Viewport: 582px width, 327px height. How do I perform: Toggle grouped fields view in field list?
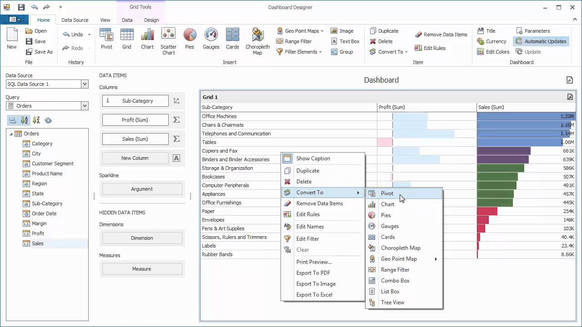pyautogui.click(x=13, y=120)
